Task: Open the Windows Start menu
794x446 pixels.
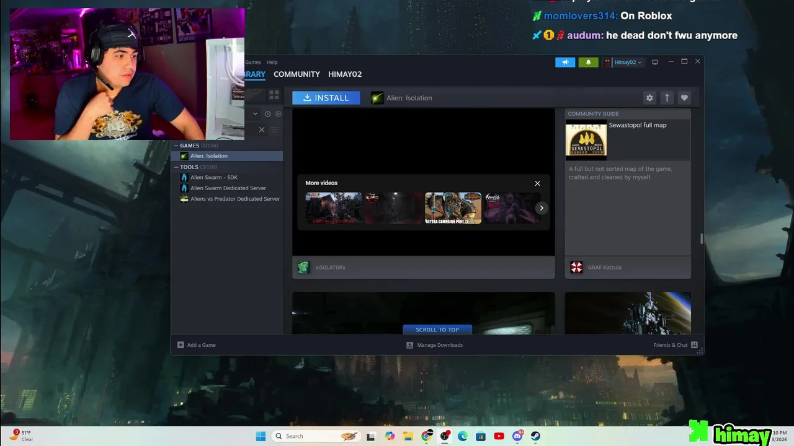Action: [261, 436]
